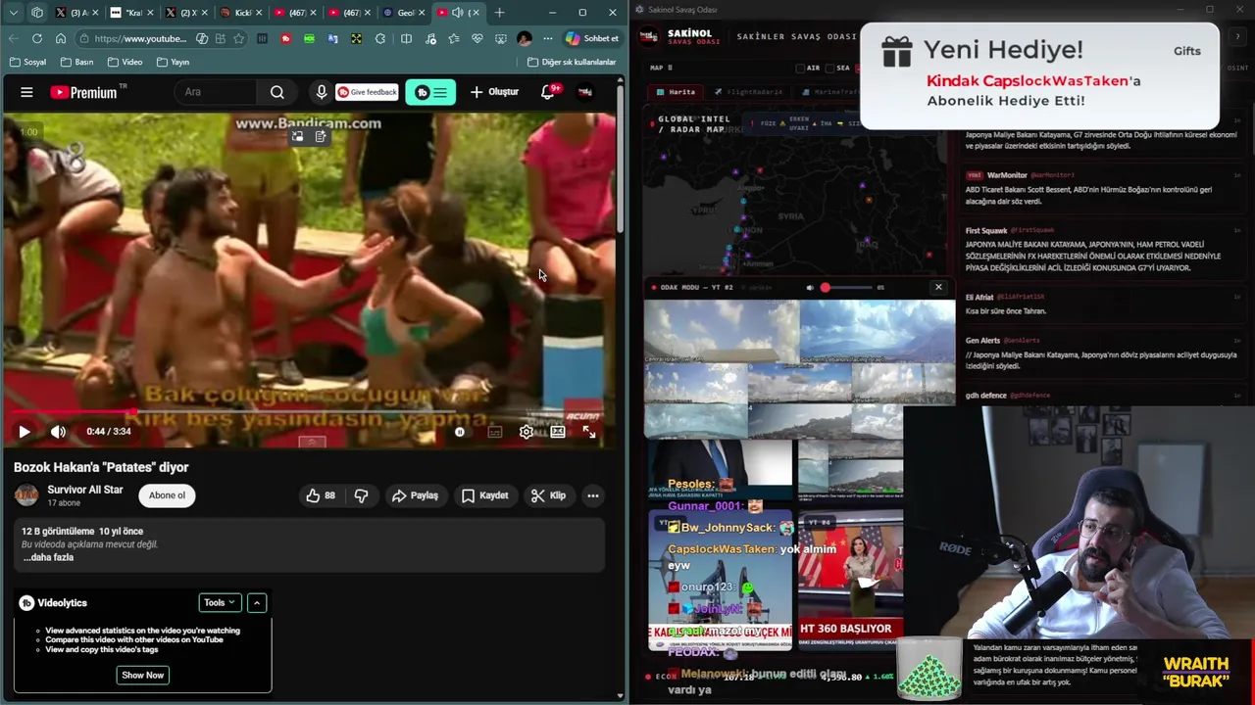Seek on the YouTube video progress bar

click(x=310, y=412)
